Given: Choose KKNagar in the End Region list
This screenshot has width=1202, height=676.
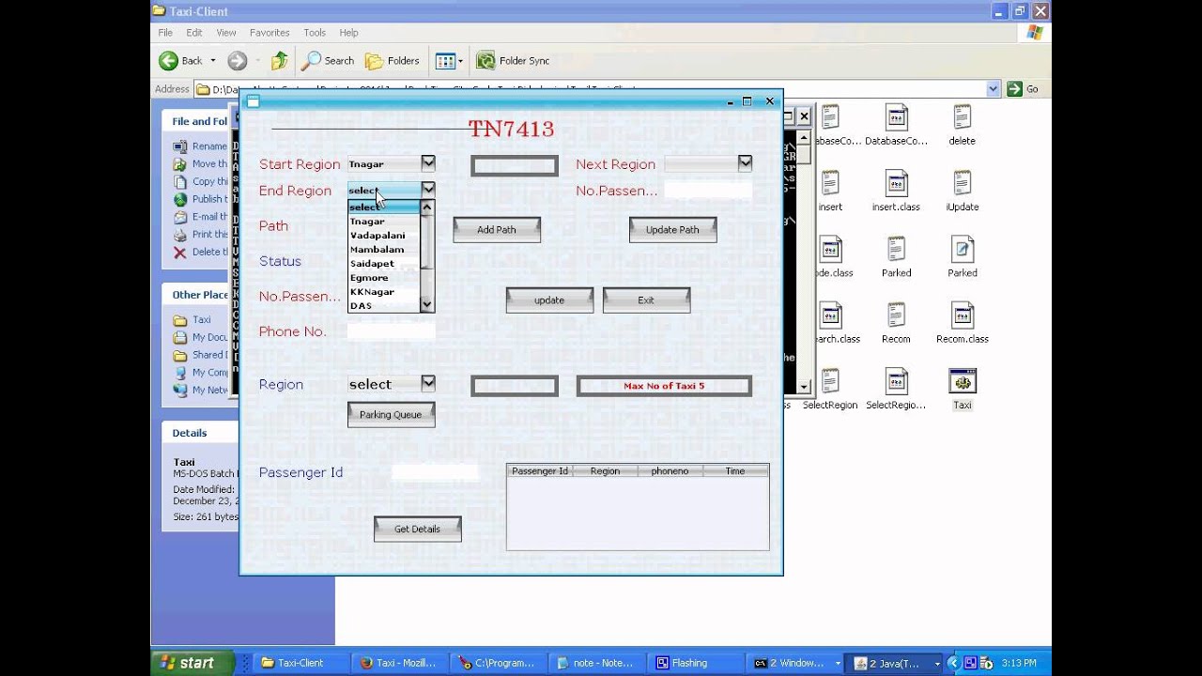Looking at the screenshot, I should (x=384, y=292).
